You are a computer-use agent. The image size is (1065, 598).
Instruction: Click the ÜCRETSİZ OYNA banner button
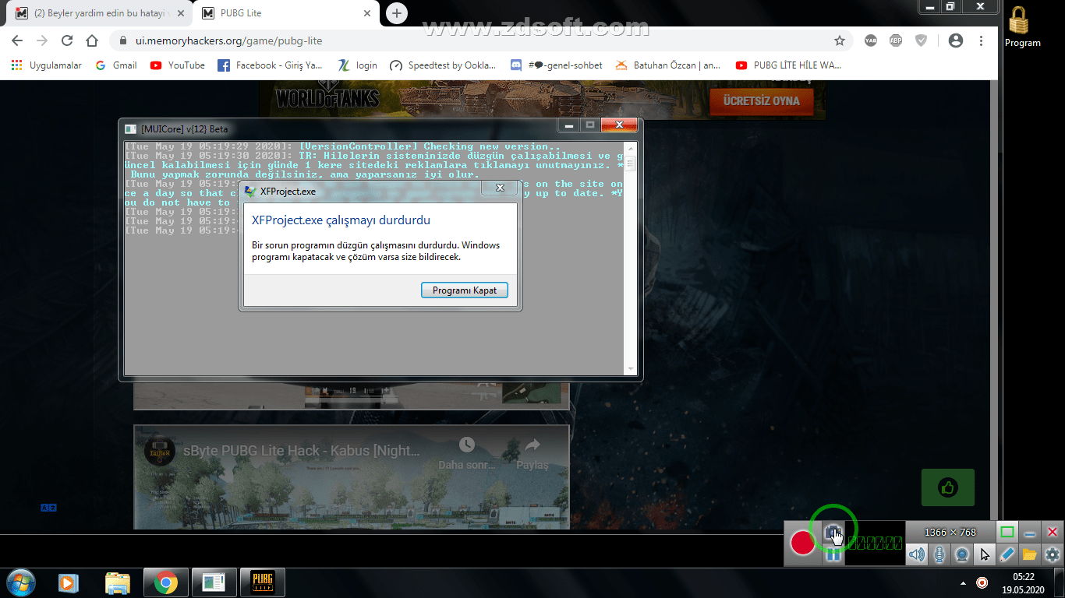pos(761,101)
